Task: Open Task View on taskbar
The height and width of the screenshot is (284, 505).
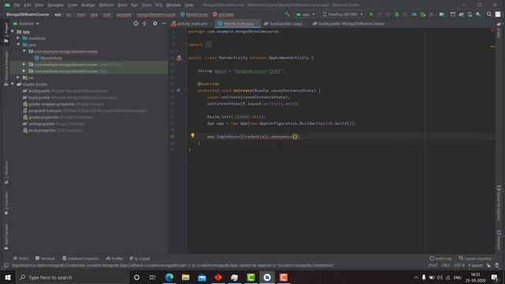Action: tap(152, 277)
